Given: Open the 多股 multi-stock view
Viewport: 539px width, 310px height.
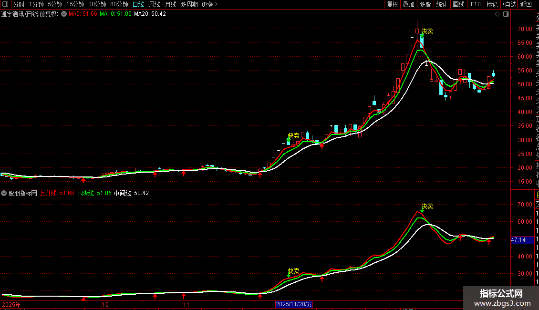Looking at the screenshot, I should point(425,4).
